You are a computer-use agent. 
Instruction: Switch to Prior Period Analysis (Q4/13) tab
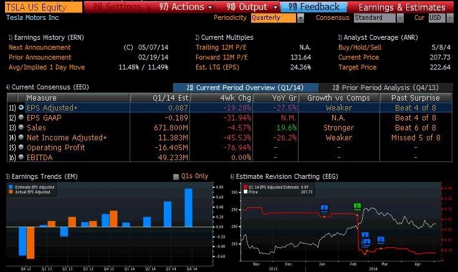coord(386,88)
